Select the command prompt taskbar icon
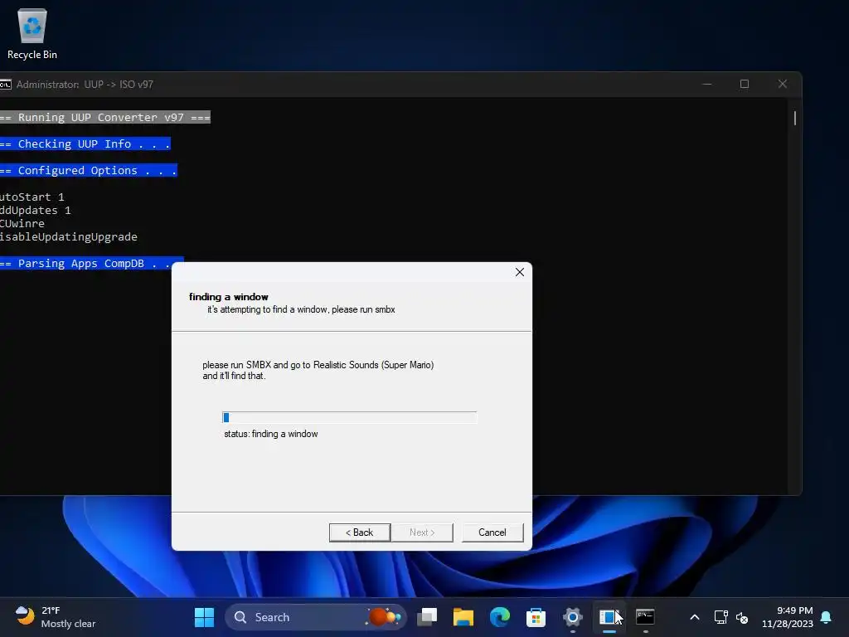 [x=645, y=617]
